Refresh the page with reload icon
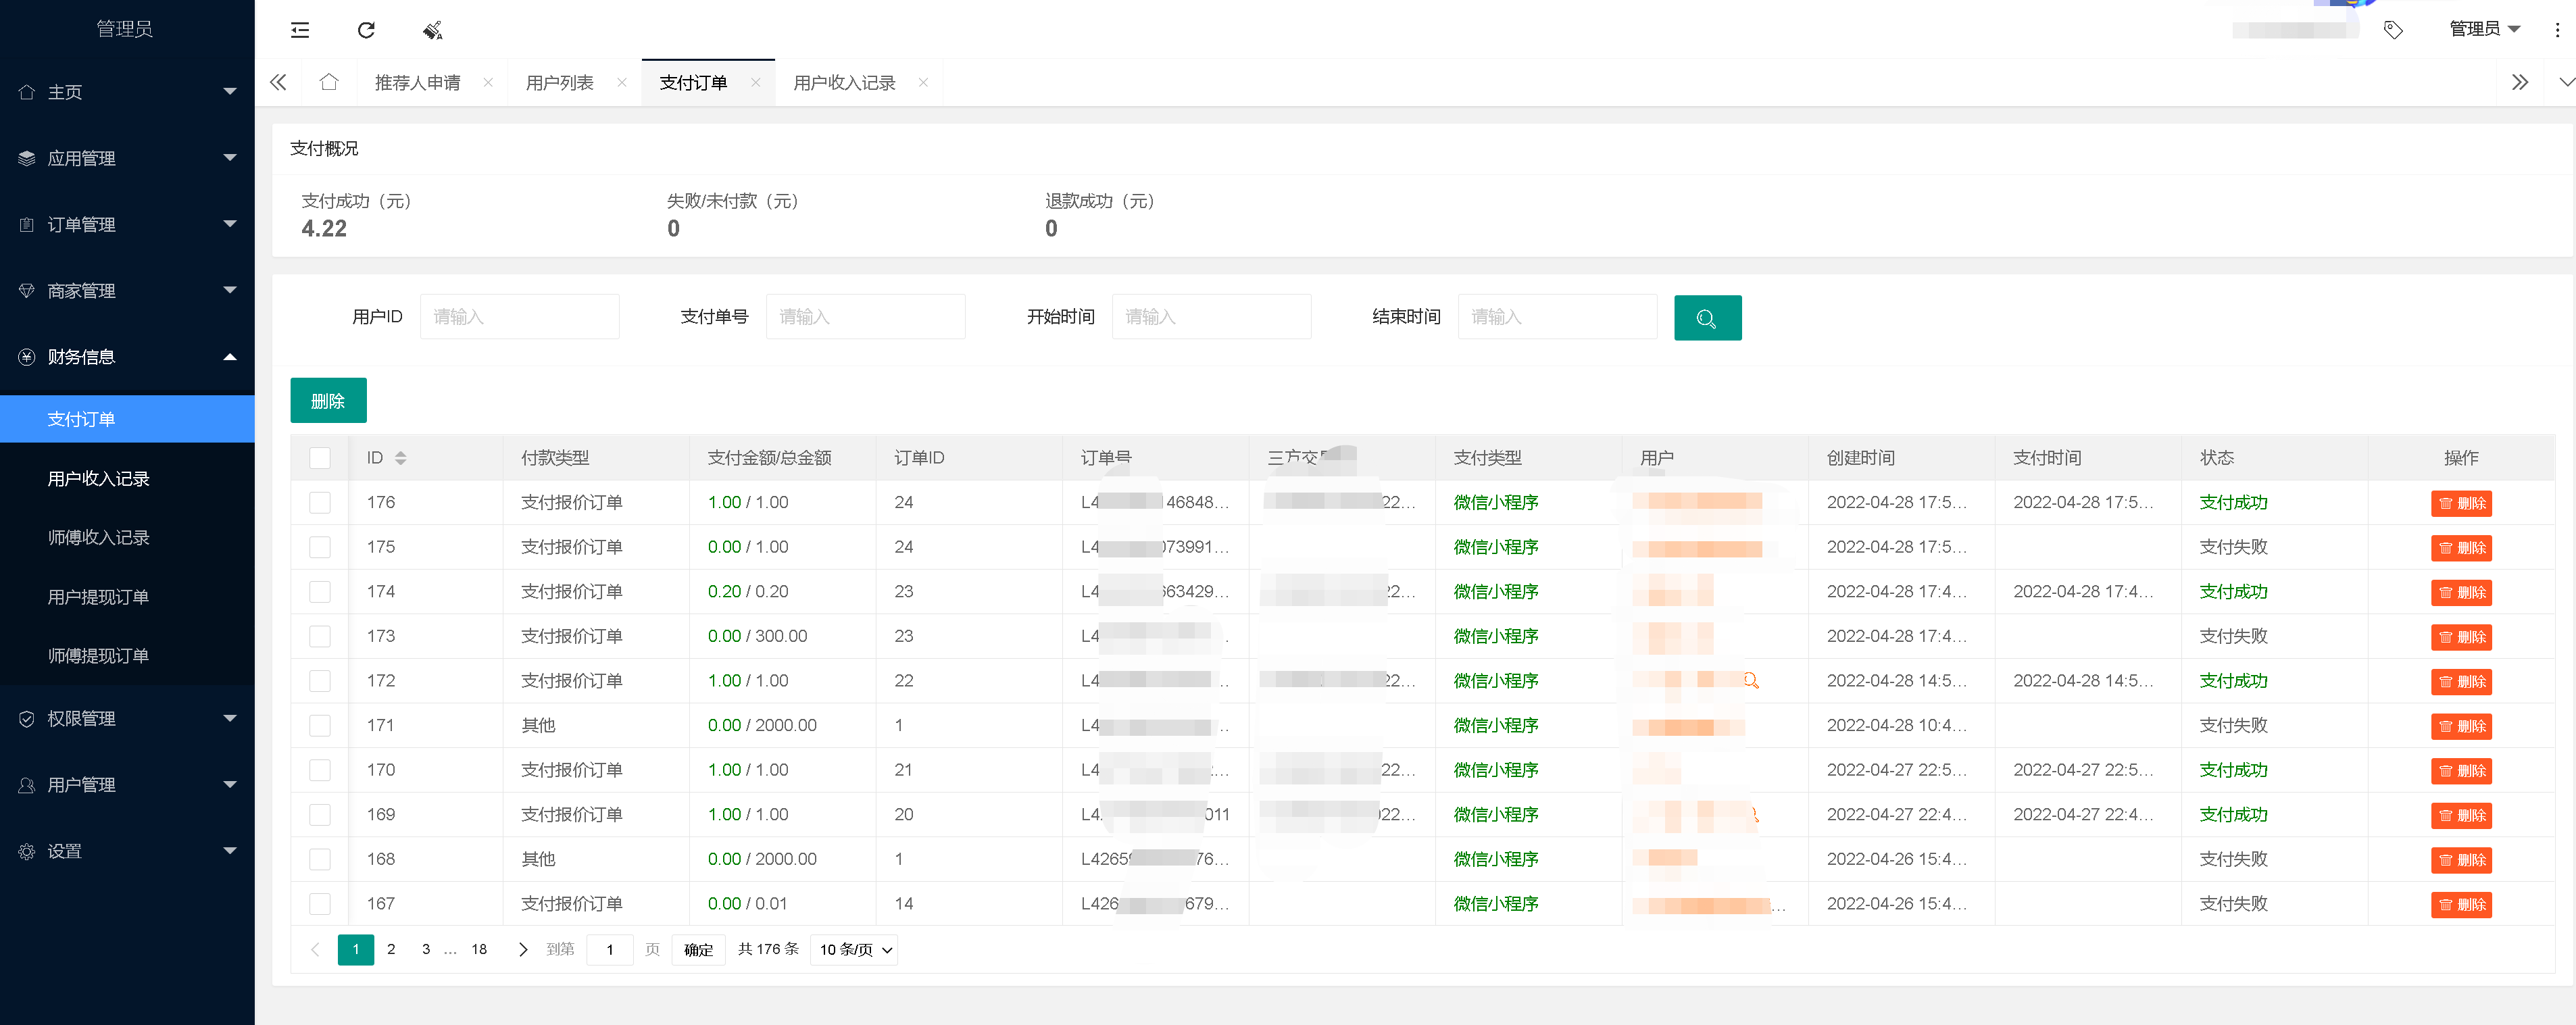The image size is (2576, 1025). click(366, 30)
